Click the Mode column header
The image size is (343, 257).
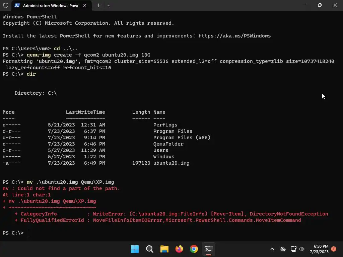point(8,112)
